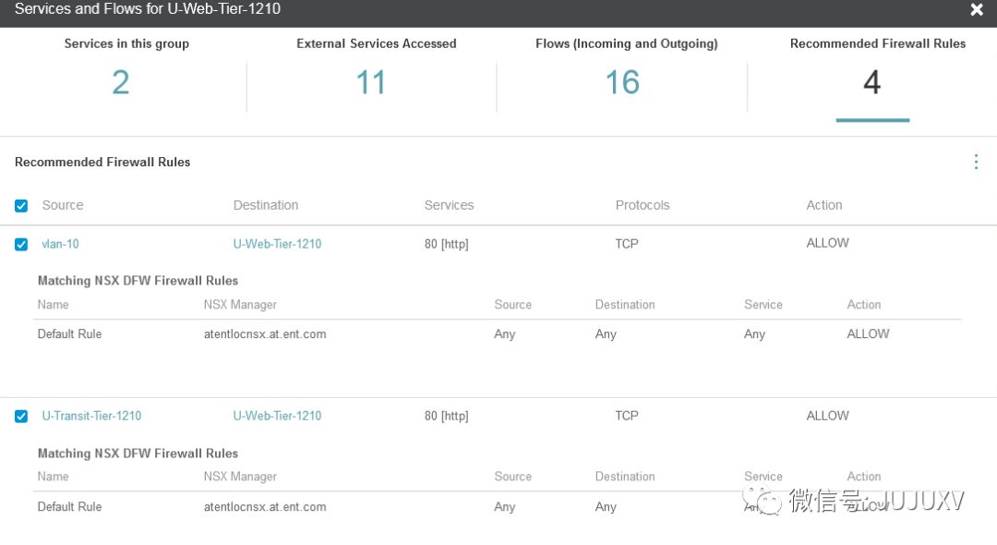
Task: Uncheck the U-Transit-Tier-1210 rule checkbox
Action: pyautogui.click(x=21, y=417)
